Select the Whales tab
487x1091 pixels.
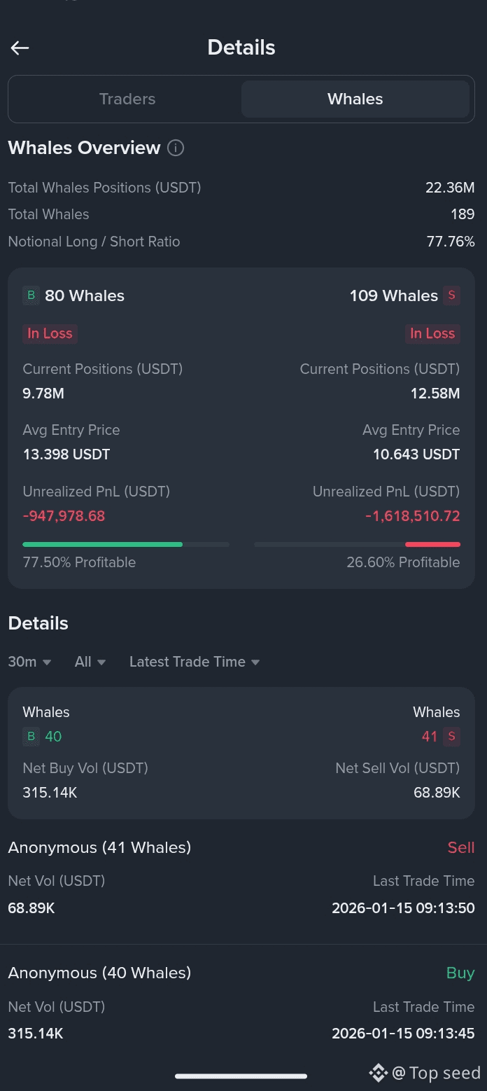tap(355, 99)
